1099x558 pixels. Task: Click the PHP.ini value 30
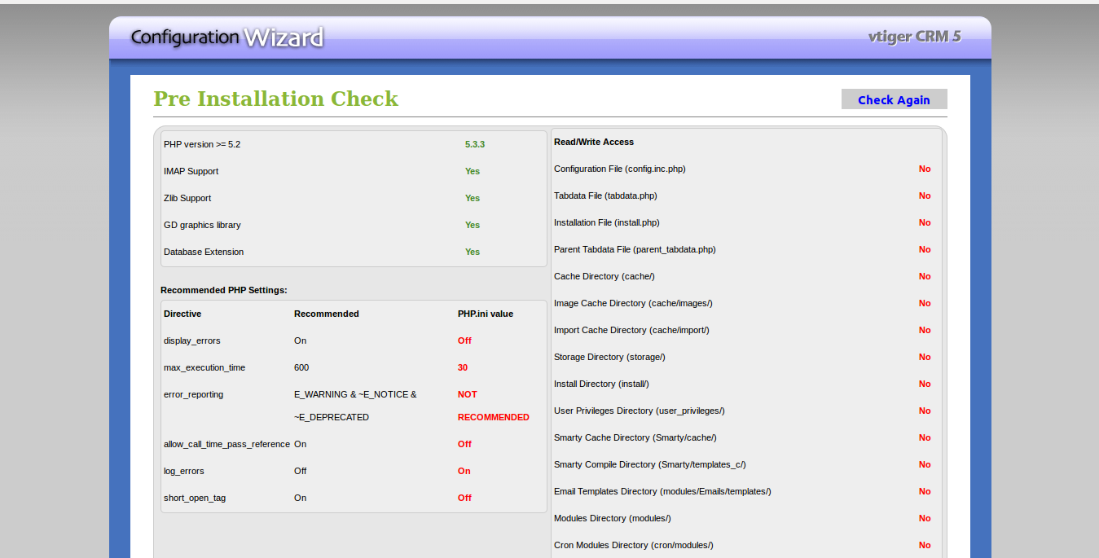(463, 367)
